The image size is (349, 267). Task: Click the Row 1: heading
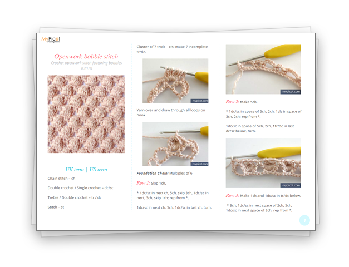143,183
